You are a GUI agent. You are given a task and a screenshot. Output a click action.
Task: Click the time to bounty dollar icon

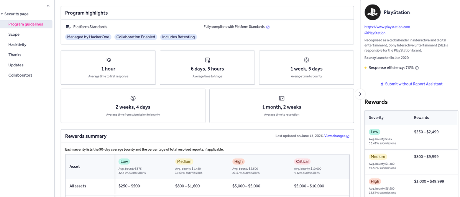tap(306, 60)
